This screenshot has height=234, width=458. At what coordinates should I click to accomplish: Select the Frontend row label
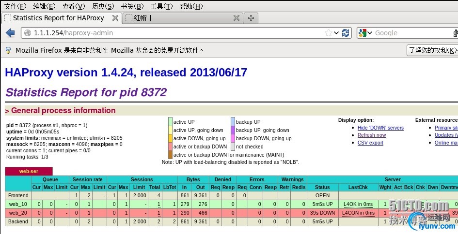(18, 195)
